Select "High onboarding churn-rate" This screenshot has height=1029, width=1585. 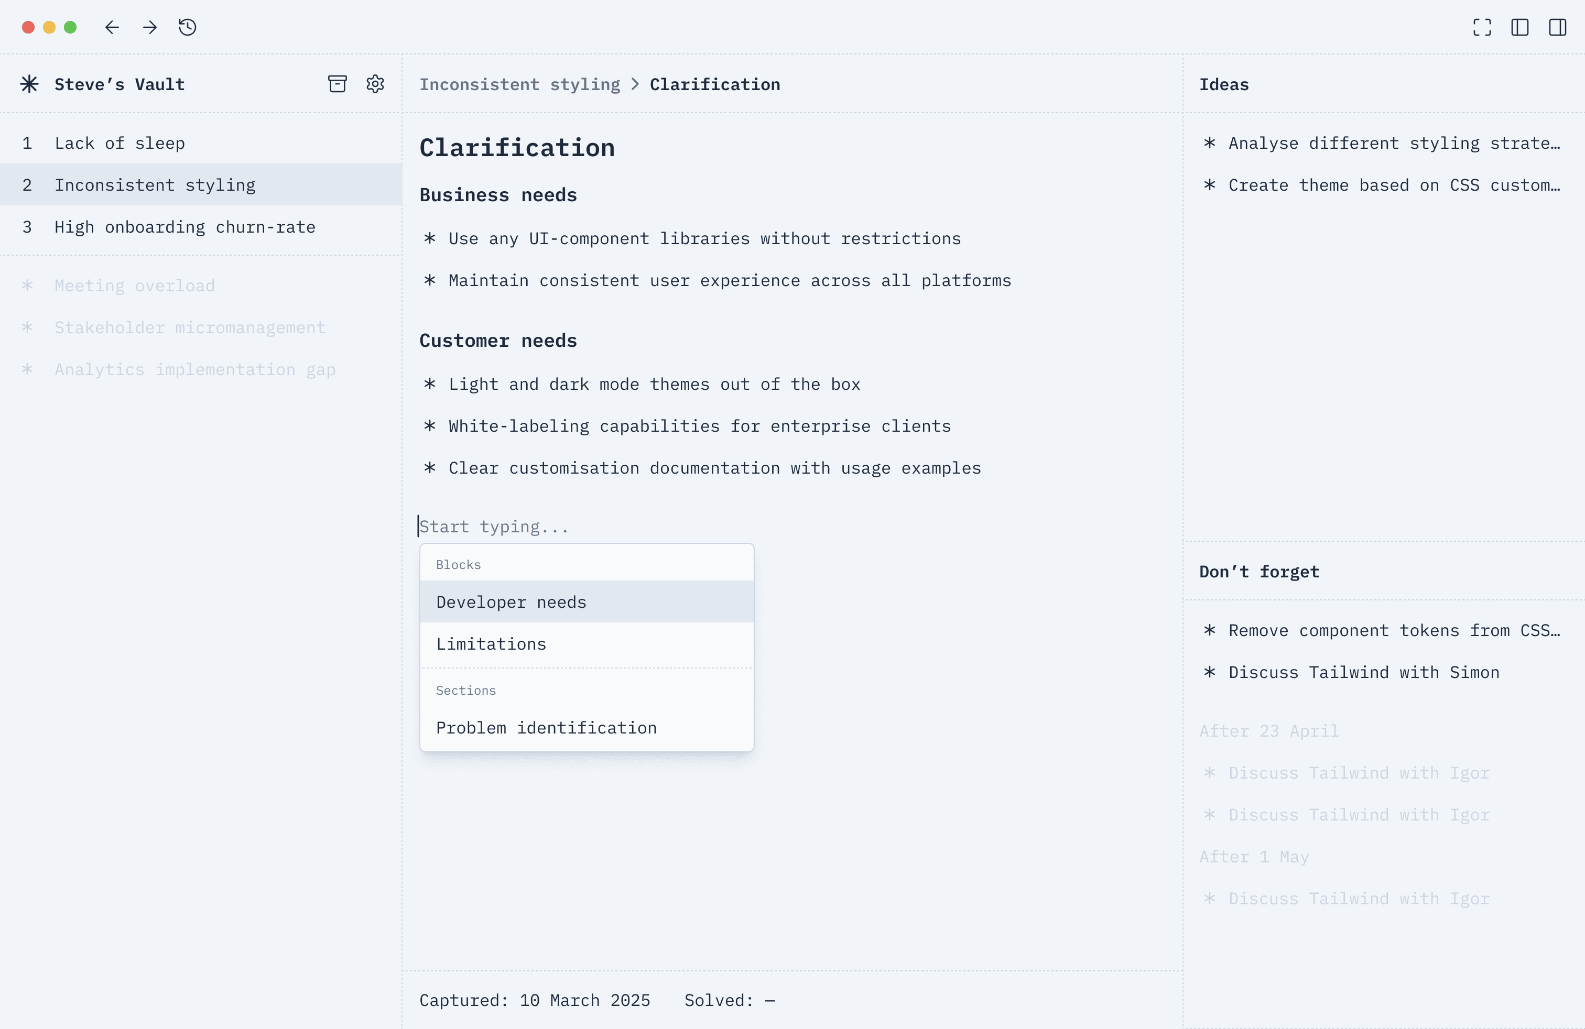click(x=184, y=227)
